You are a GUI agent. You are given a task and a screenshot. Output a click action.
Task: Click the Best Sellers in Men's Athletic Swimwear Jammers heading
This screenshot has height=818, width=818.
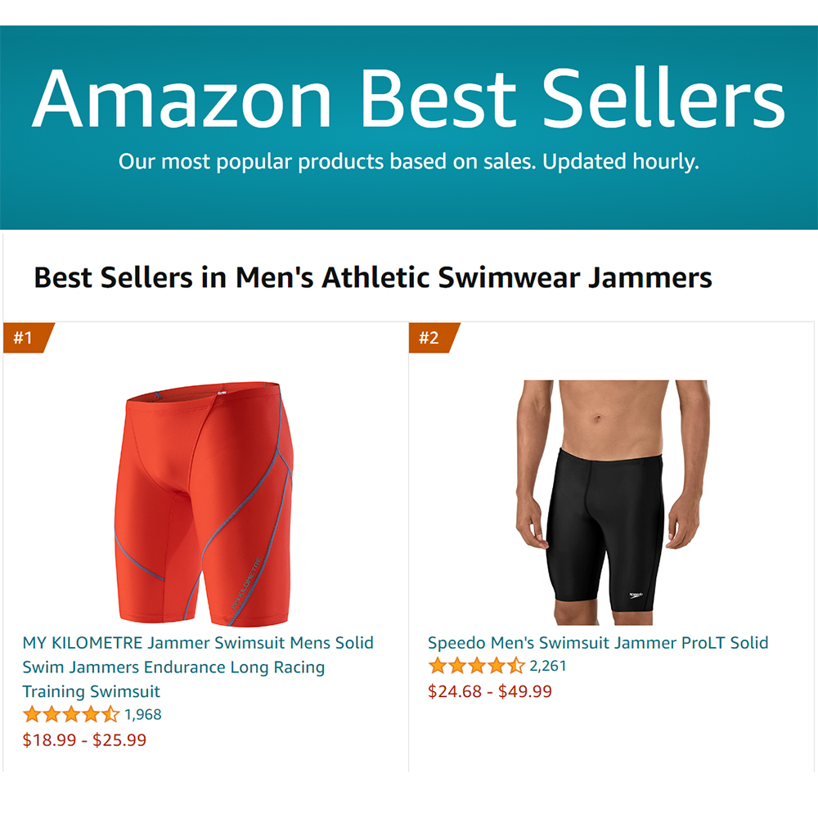[373, 278]
